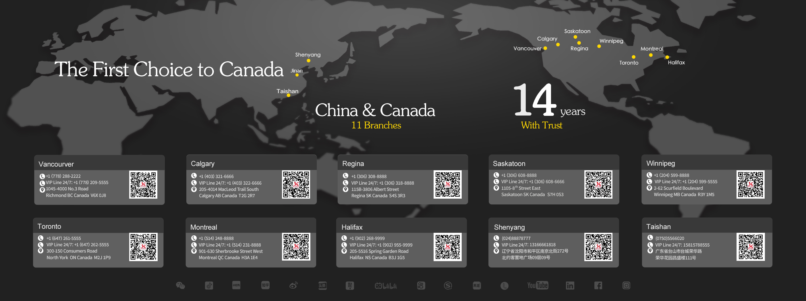Open the Kuaishou camera icon
This screenshot has height=301, width=806.
pos(421,286)
